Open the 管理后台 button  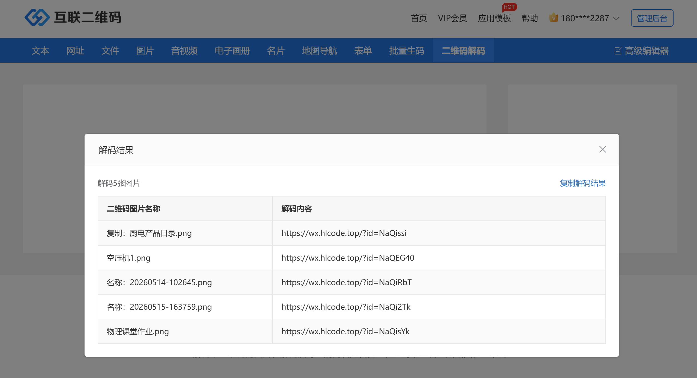coord(652,18)
